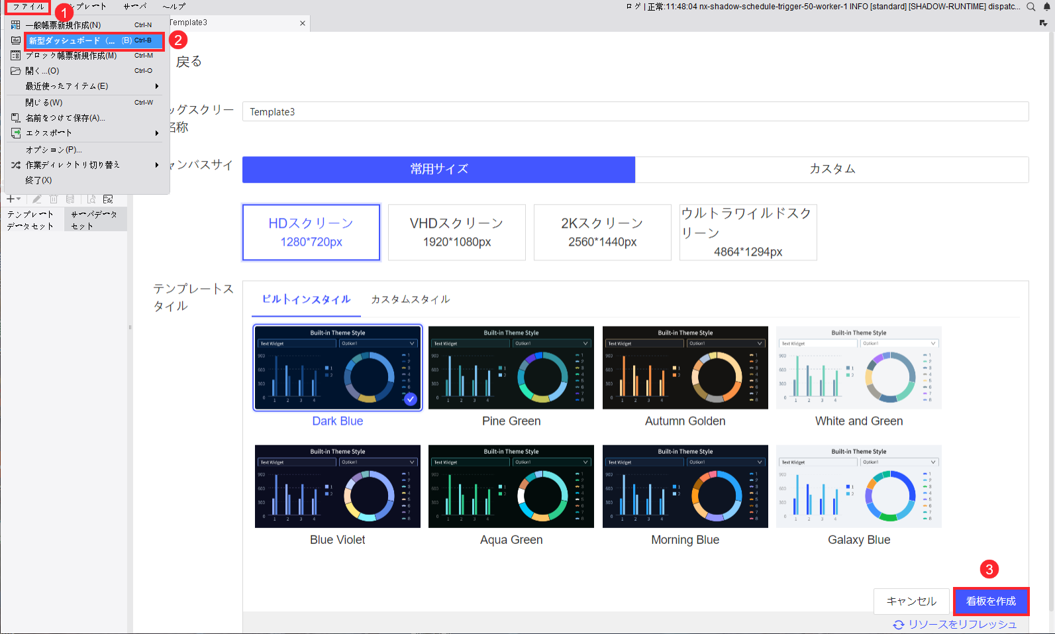Click the refresh icon beside リソースをリフレッシュ

tap(899, 625)
